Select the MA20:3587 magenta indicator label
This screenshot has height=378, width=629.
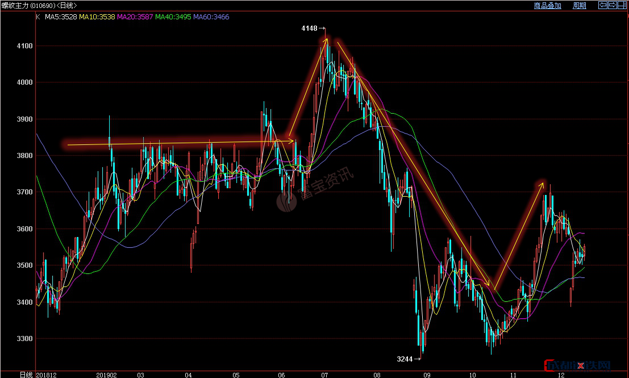(135, 17)
